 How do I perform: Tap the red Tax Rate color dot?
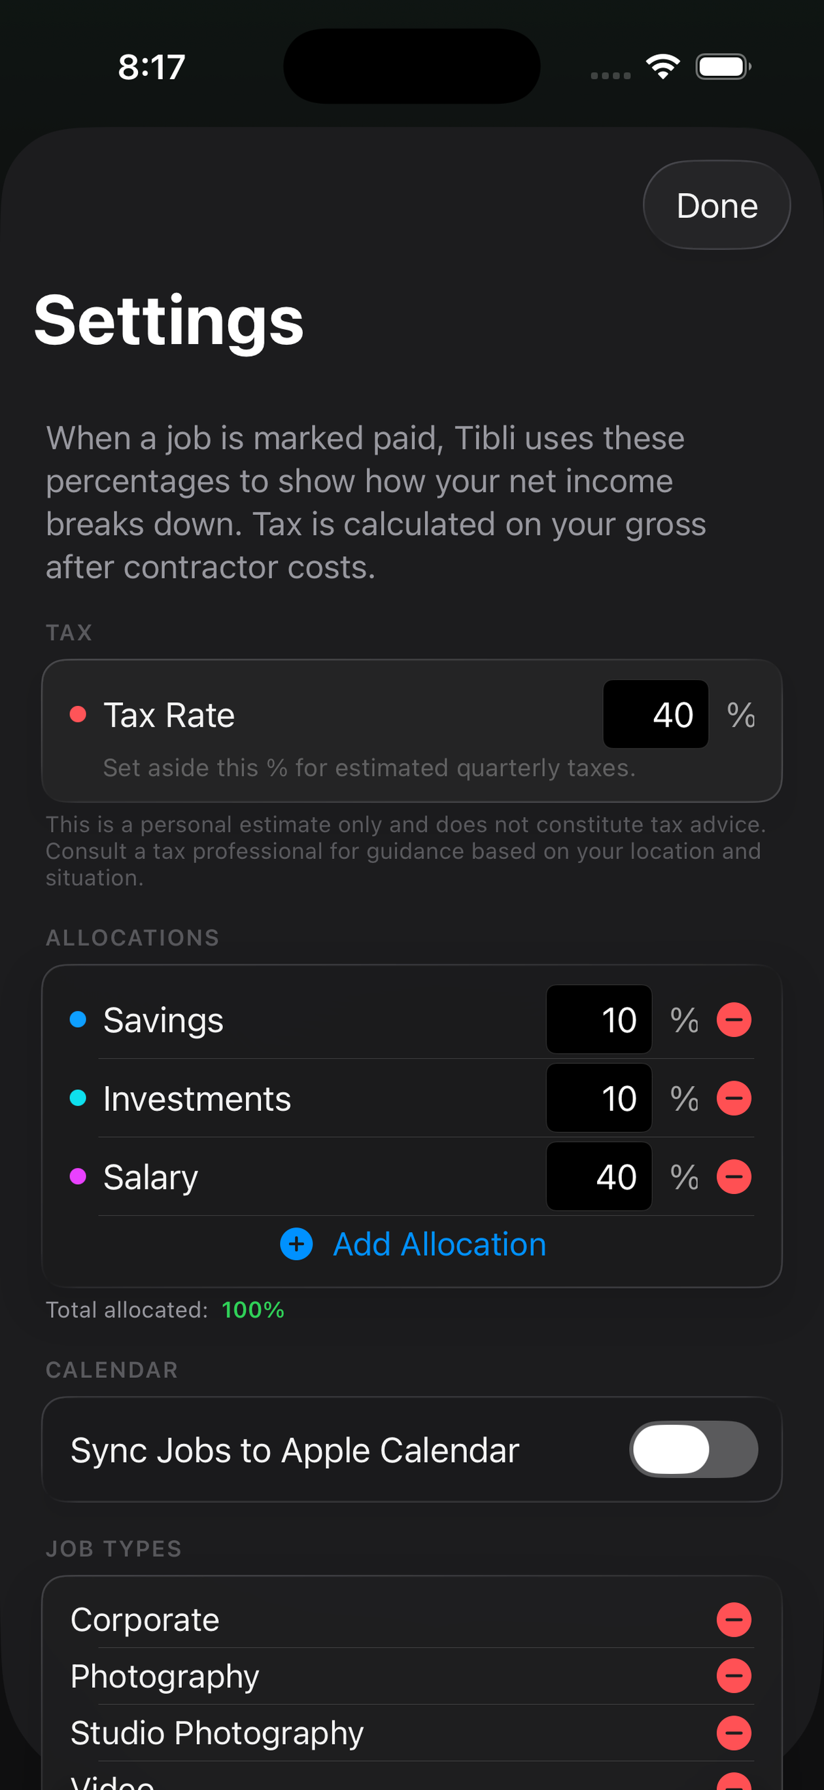click(x=78, y=714)
